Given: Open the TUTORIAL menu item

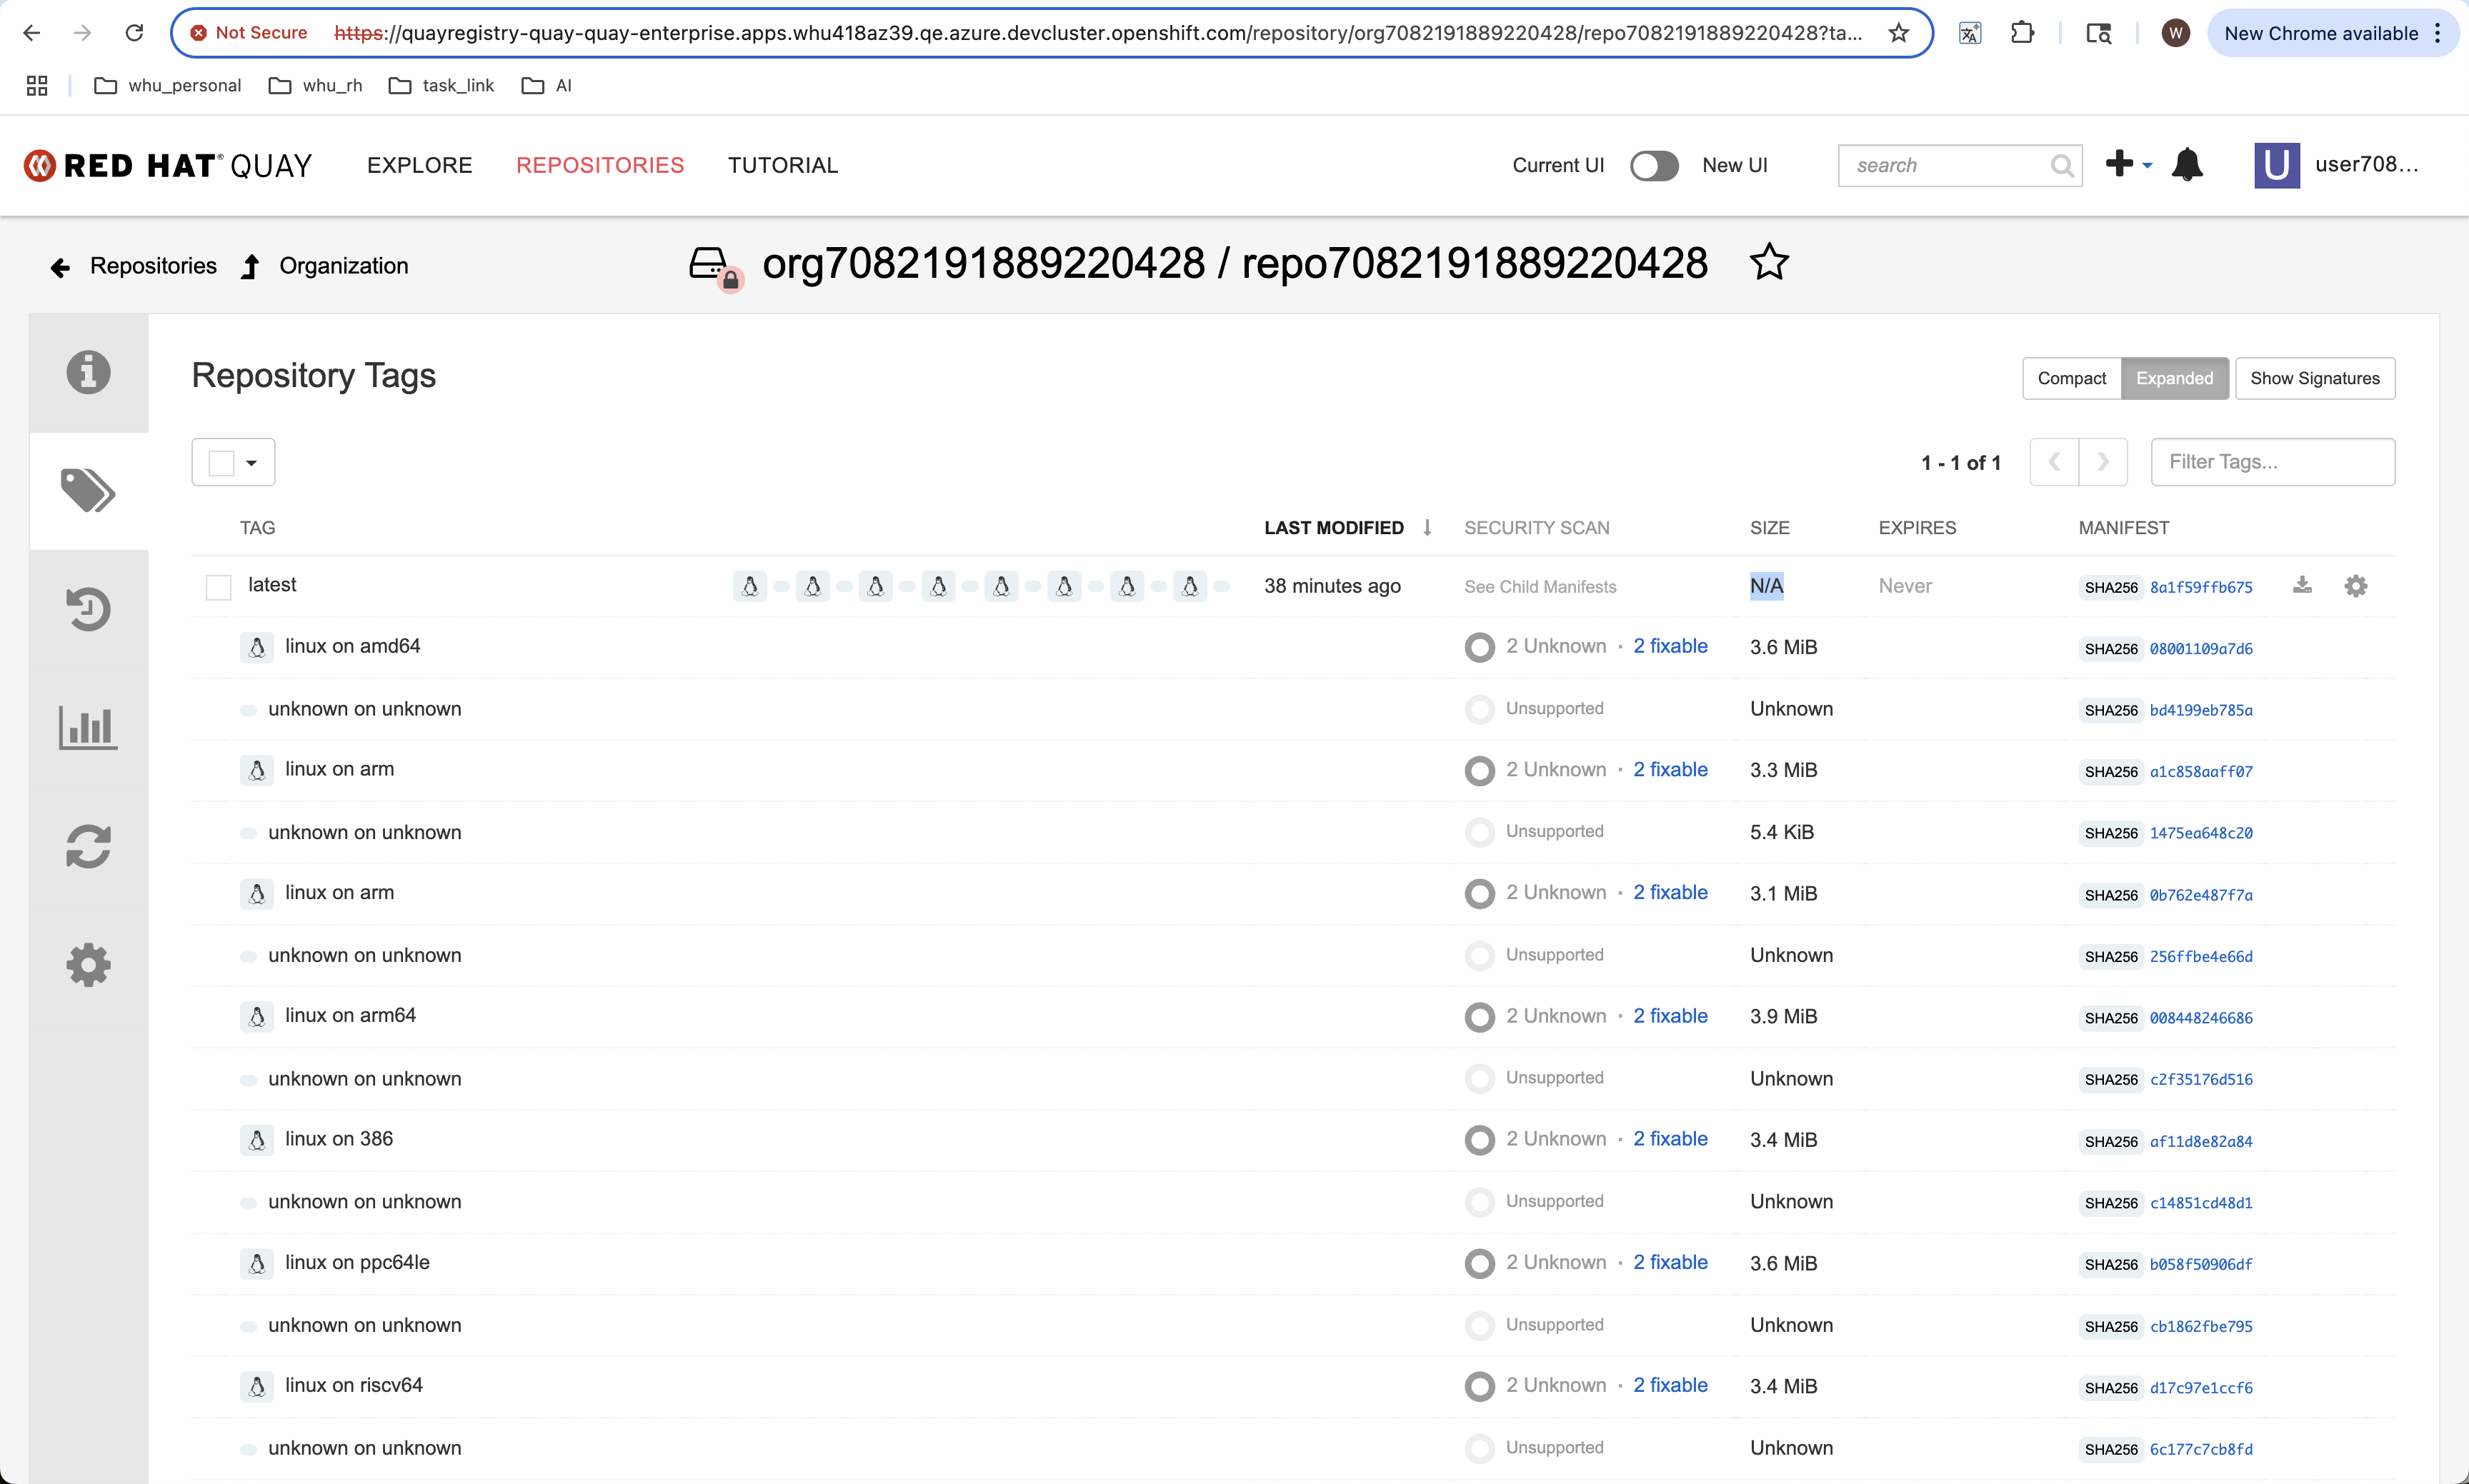Looking at the screenshot, I should click(x=782, y=166).
